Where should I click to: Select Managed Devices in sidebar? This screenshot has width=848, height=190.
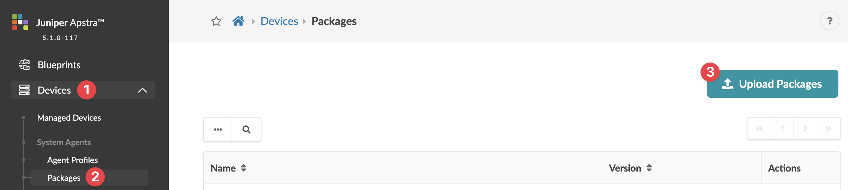(x=69, y=118)
